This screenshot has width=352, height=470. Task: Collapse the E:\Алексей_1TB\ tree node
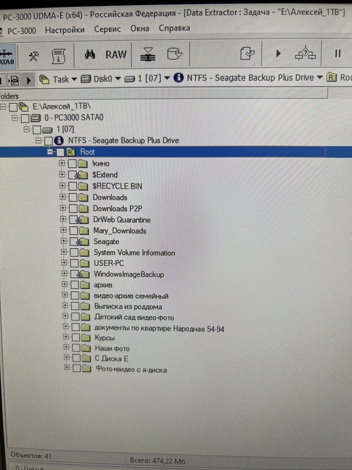[4, 106]
